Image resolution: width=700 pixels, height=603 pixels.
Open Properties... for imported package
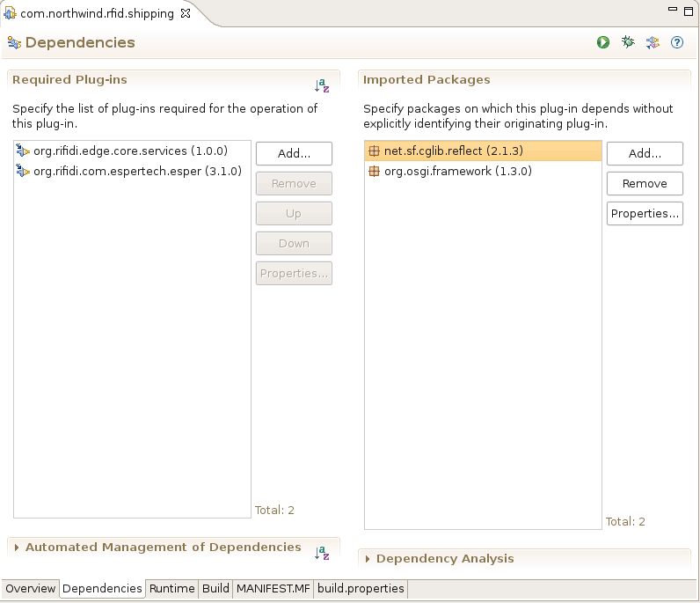(x=645, y=213)
